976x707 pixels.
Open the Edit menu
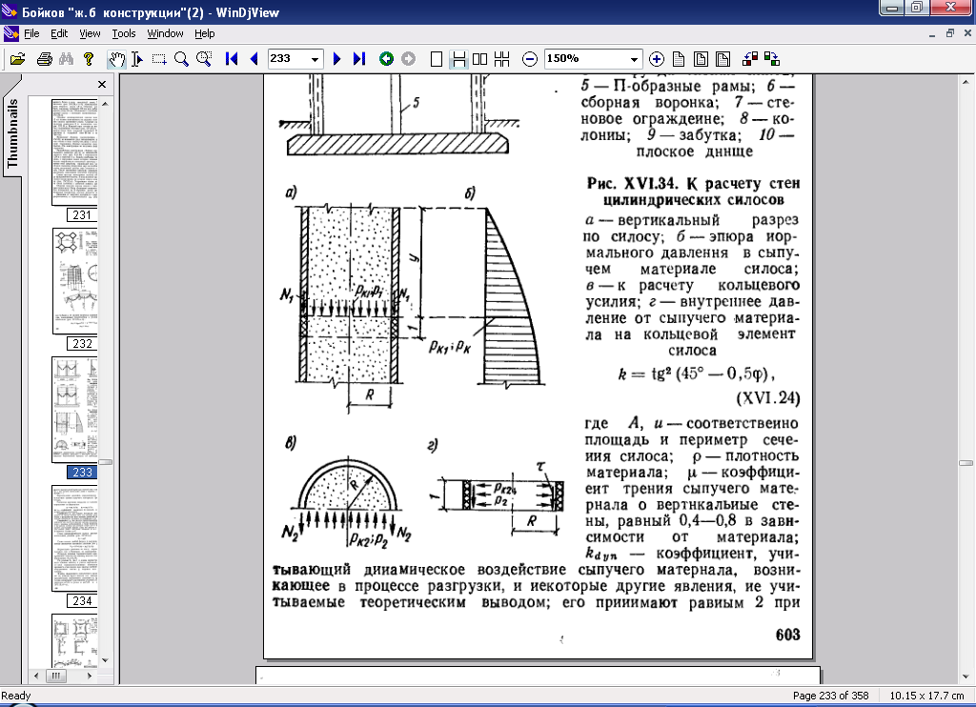click(59, 33)
